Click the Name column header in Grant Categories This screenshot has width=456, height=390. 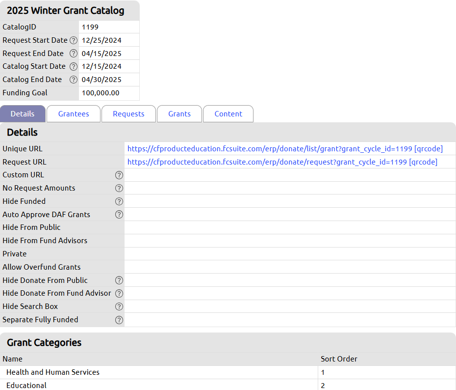(x=13, y=359)
